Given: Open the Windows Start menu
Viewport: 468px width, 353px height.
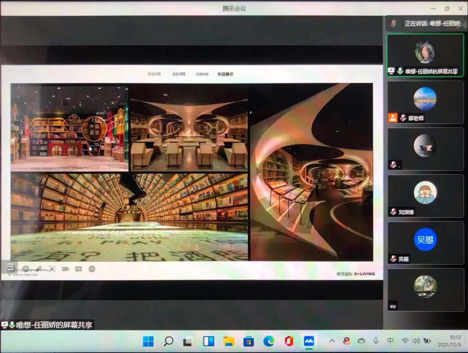Looking at the screenshot, I should pyautogui.click(x=148, y=341).
